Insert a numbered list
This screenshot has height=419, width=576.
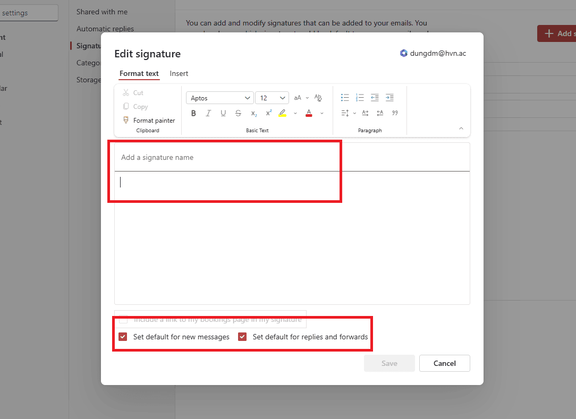pyautogui.click(x=360, y=97)
